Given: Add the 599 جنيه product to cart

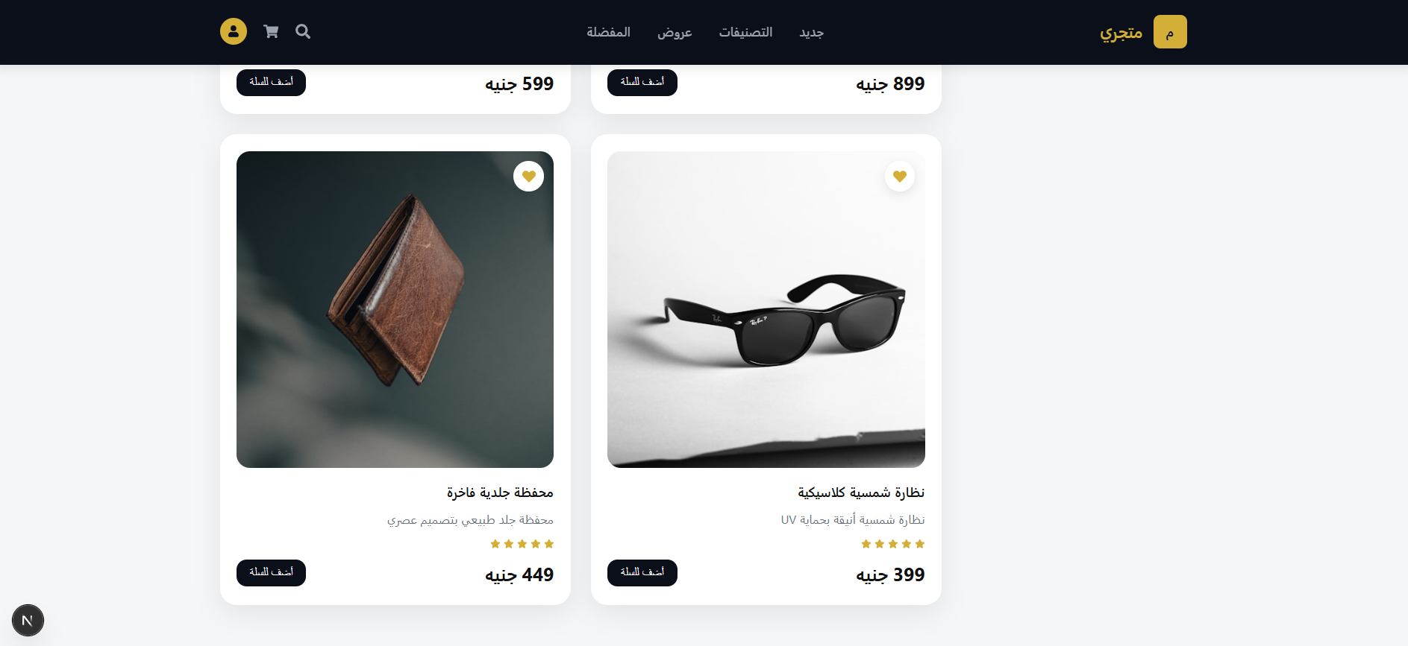Looking at the screenshot, I should (x=271, y=82).
